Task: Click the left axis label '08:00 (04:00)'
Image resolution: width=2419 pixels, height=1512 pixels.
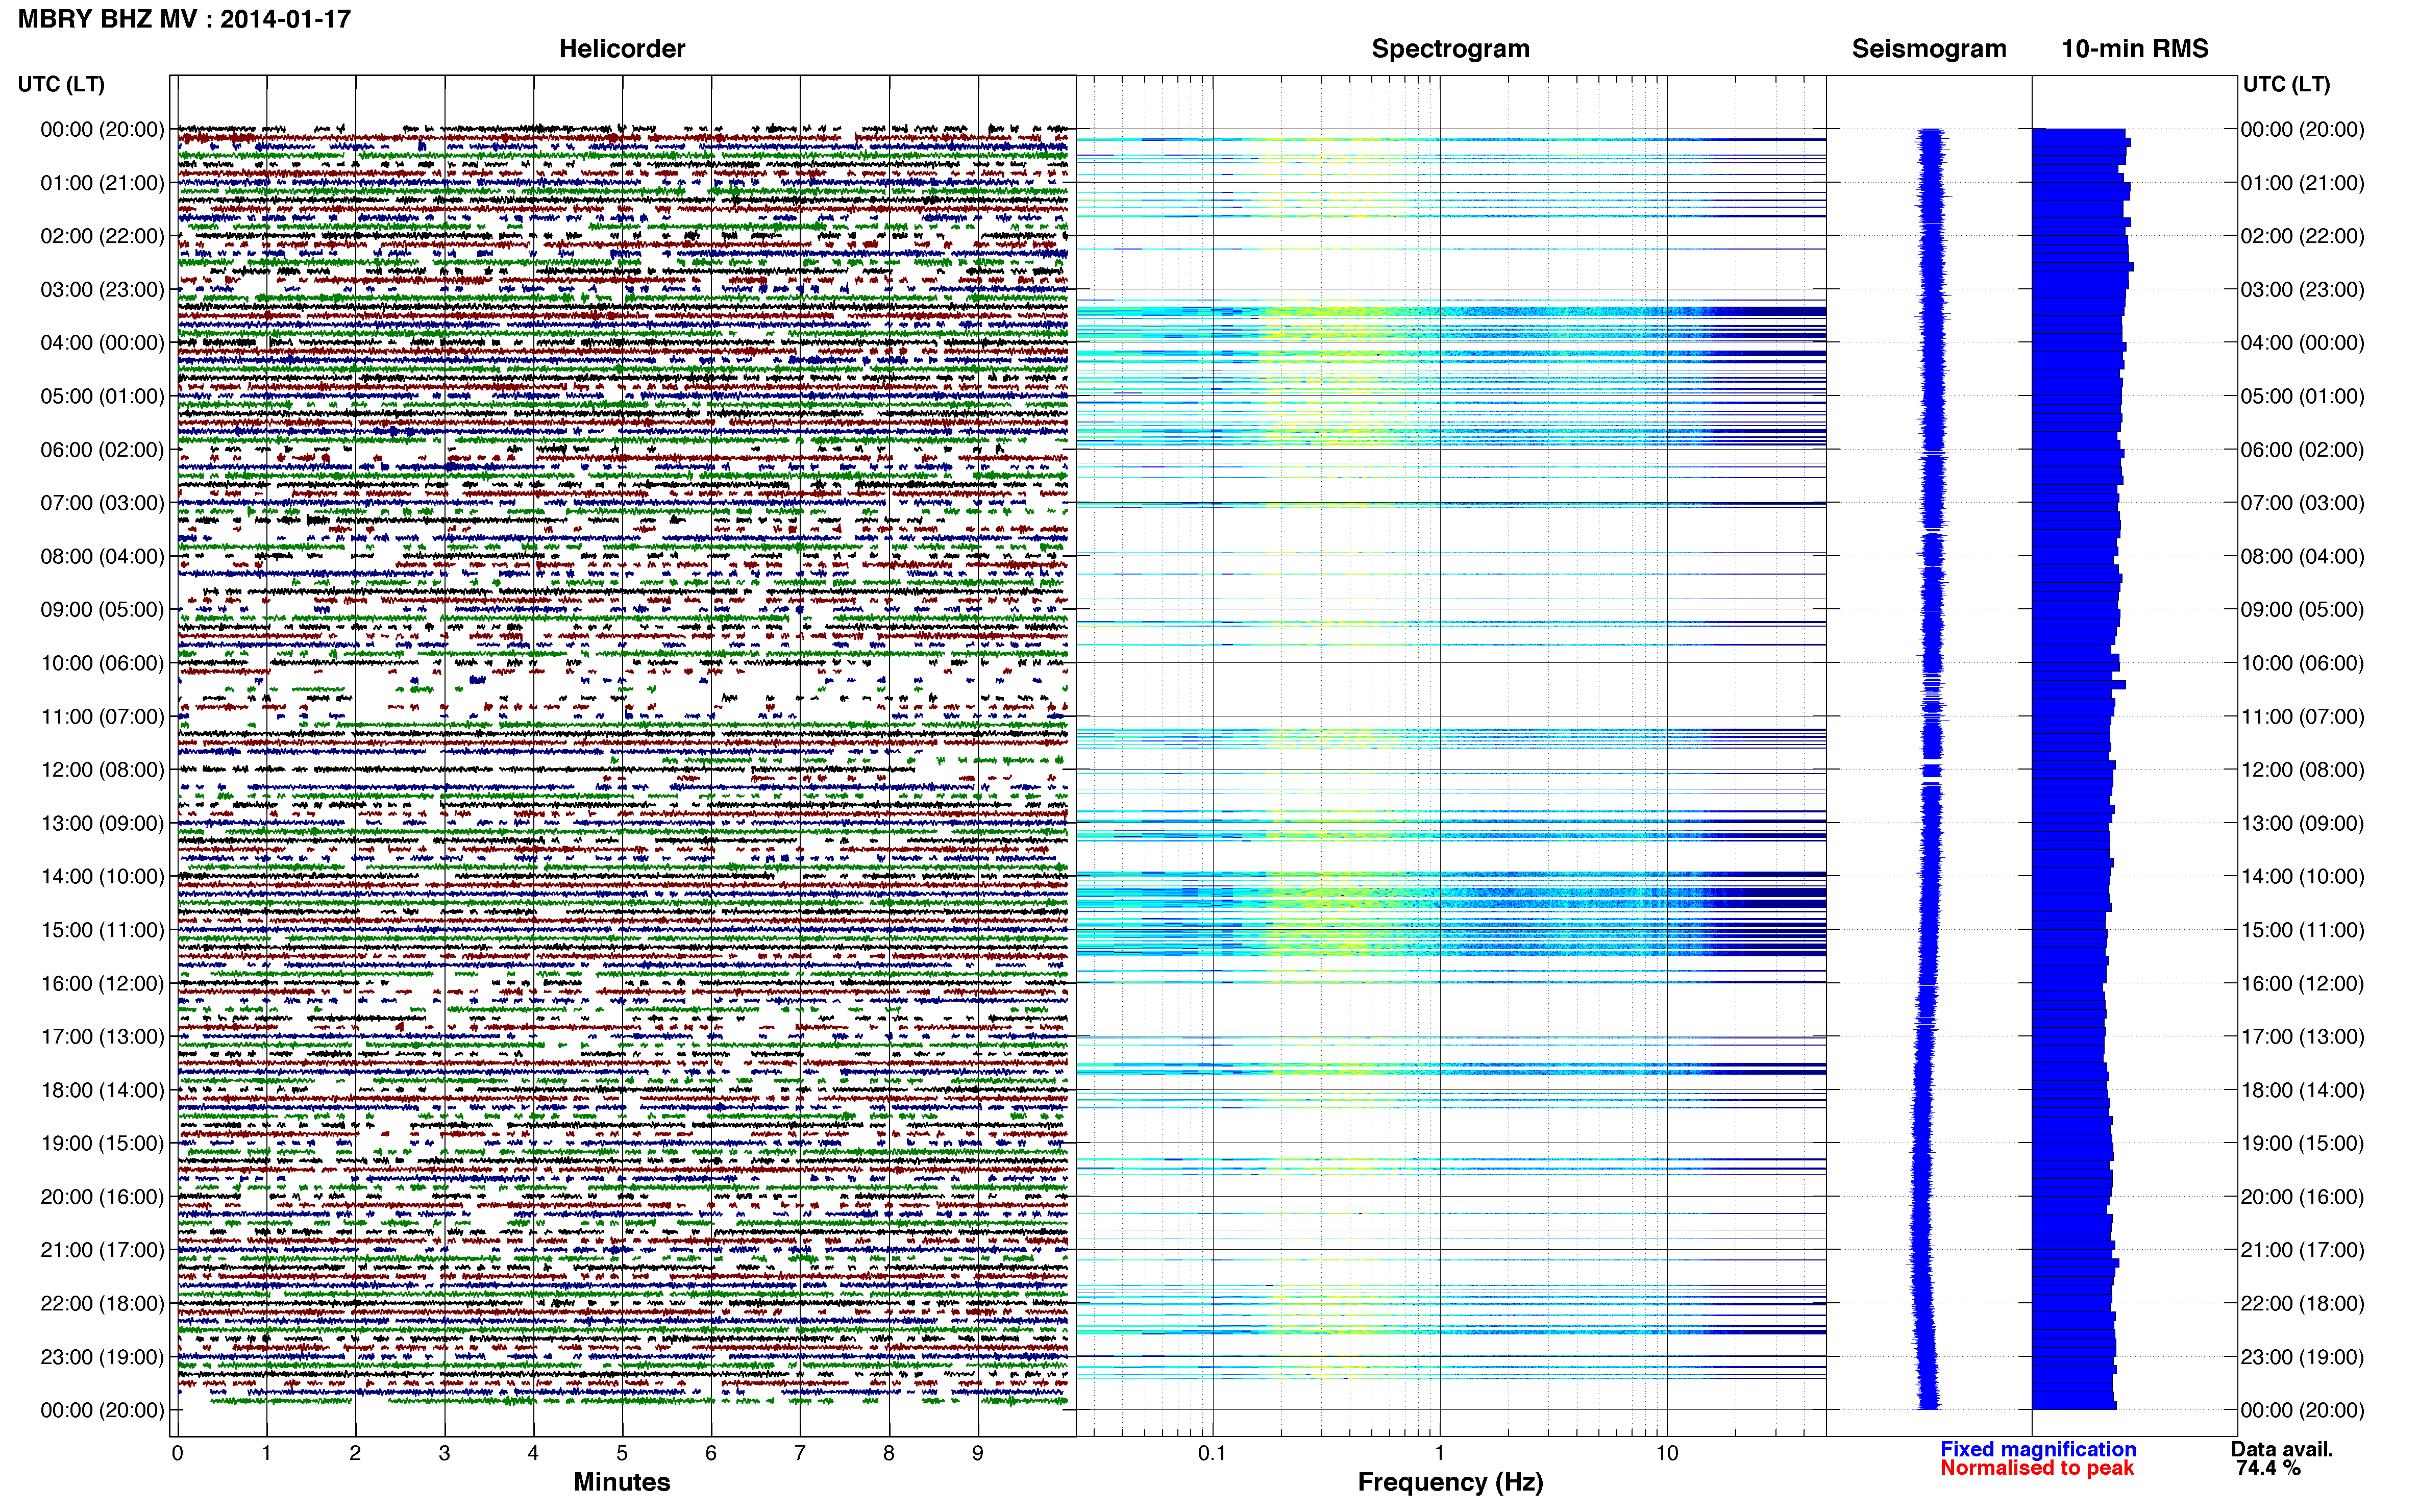Action: point(102,556)
